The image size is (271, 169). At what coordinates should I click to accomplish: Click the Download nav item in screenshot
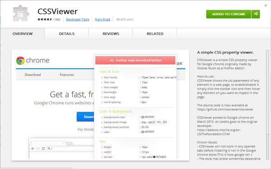33,75
